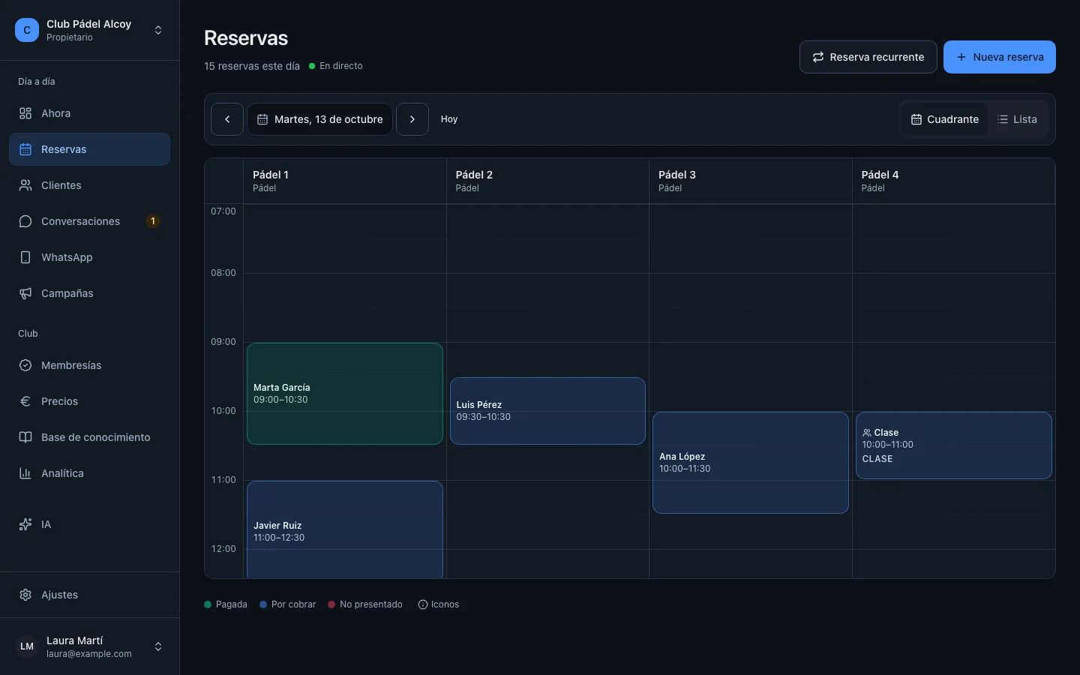This screenshot has height=675, width=1080.
Task: Click the Base de conocimiento book icon
Action: [25, 437]
